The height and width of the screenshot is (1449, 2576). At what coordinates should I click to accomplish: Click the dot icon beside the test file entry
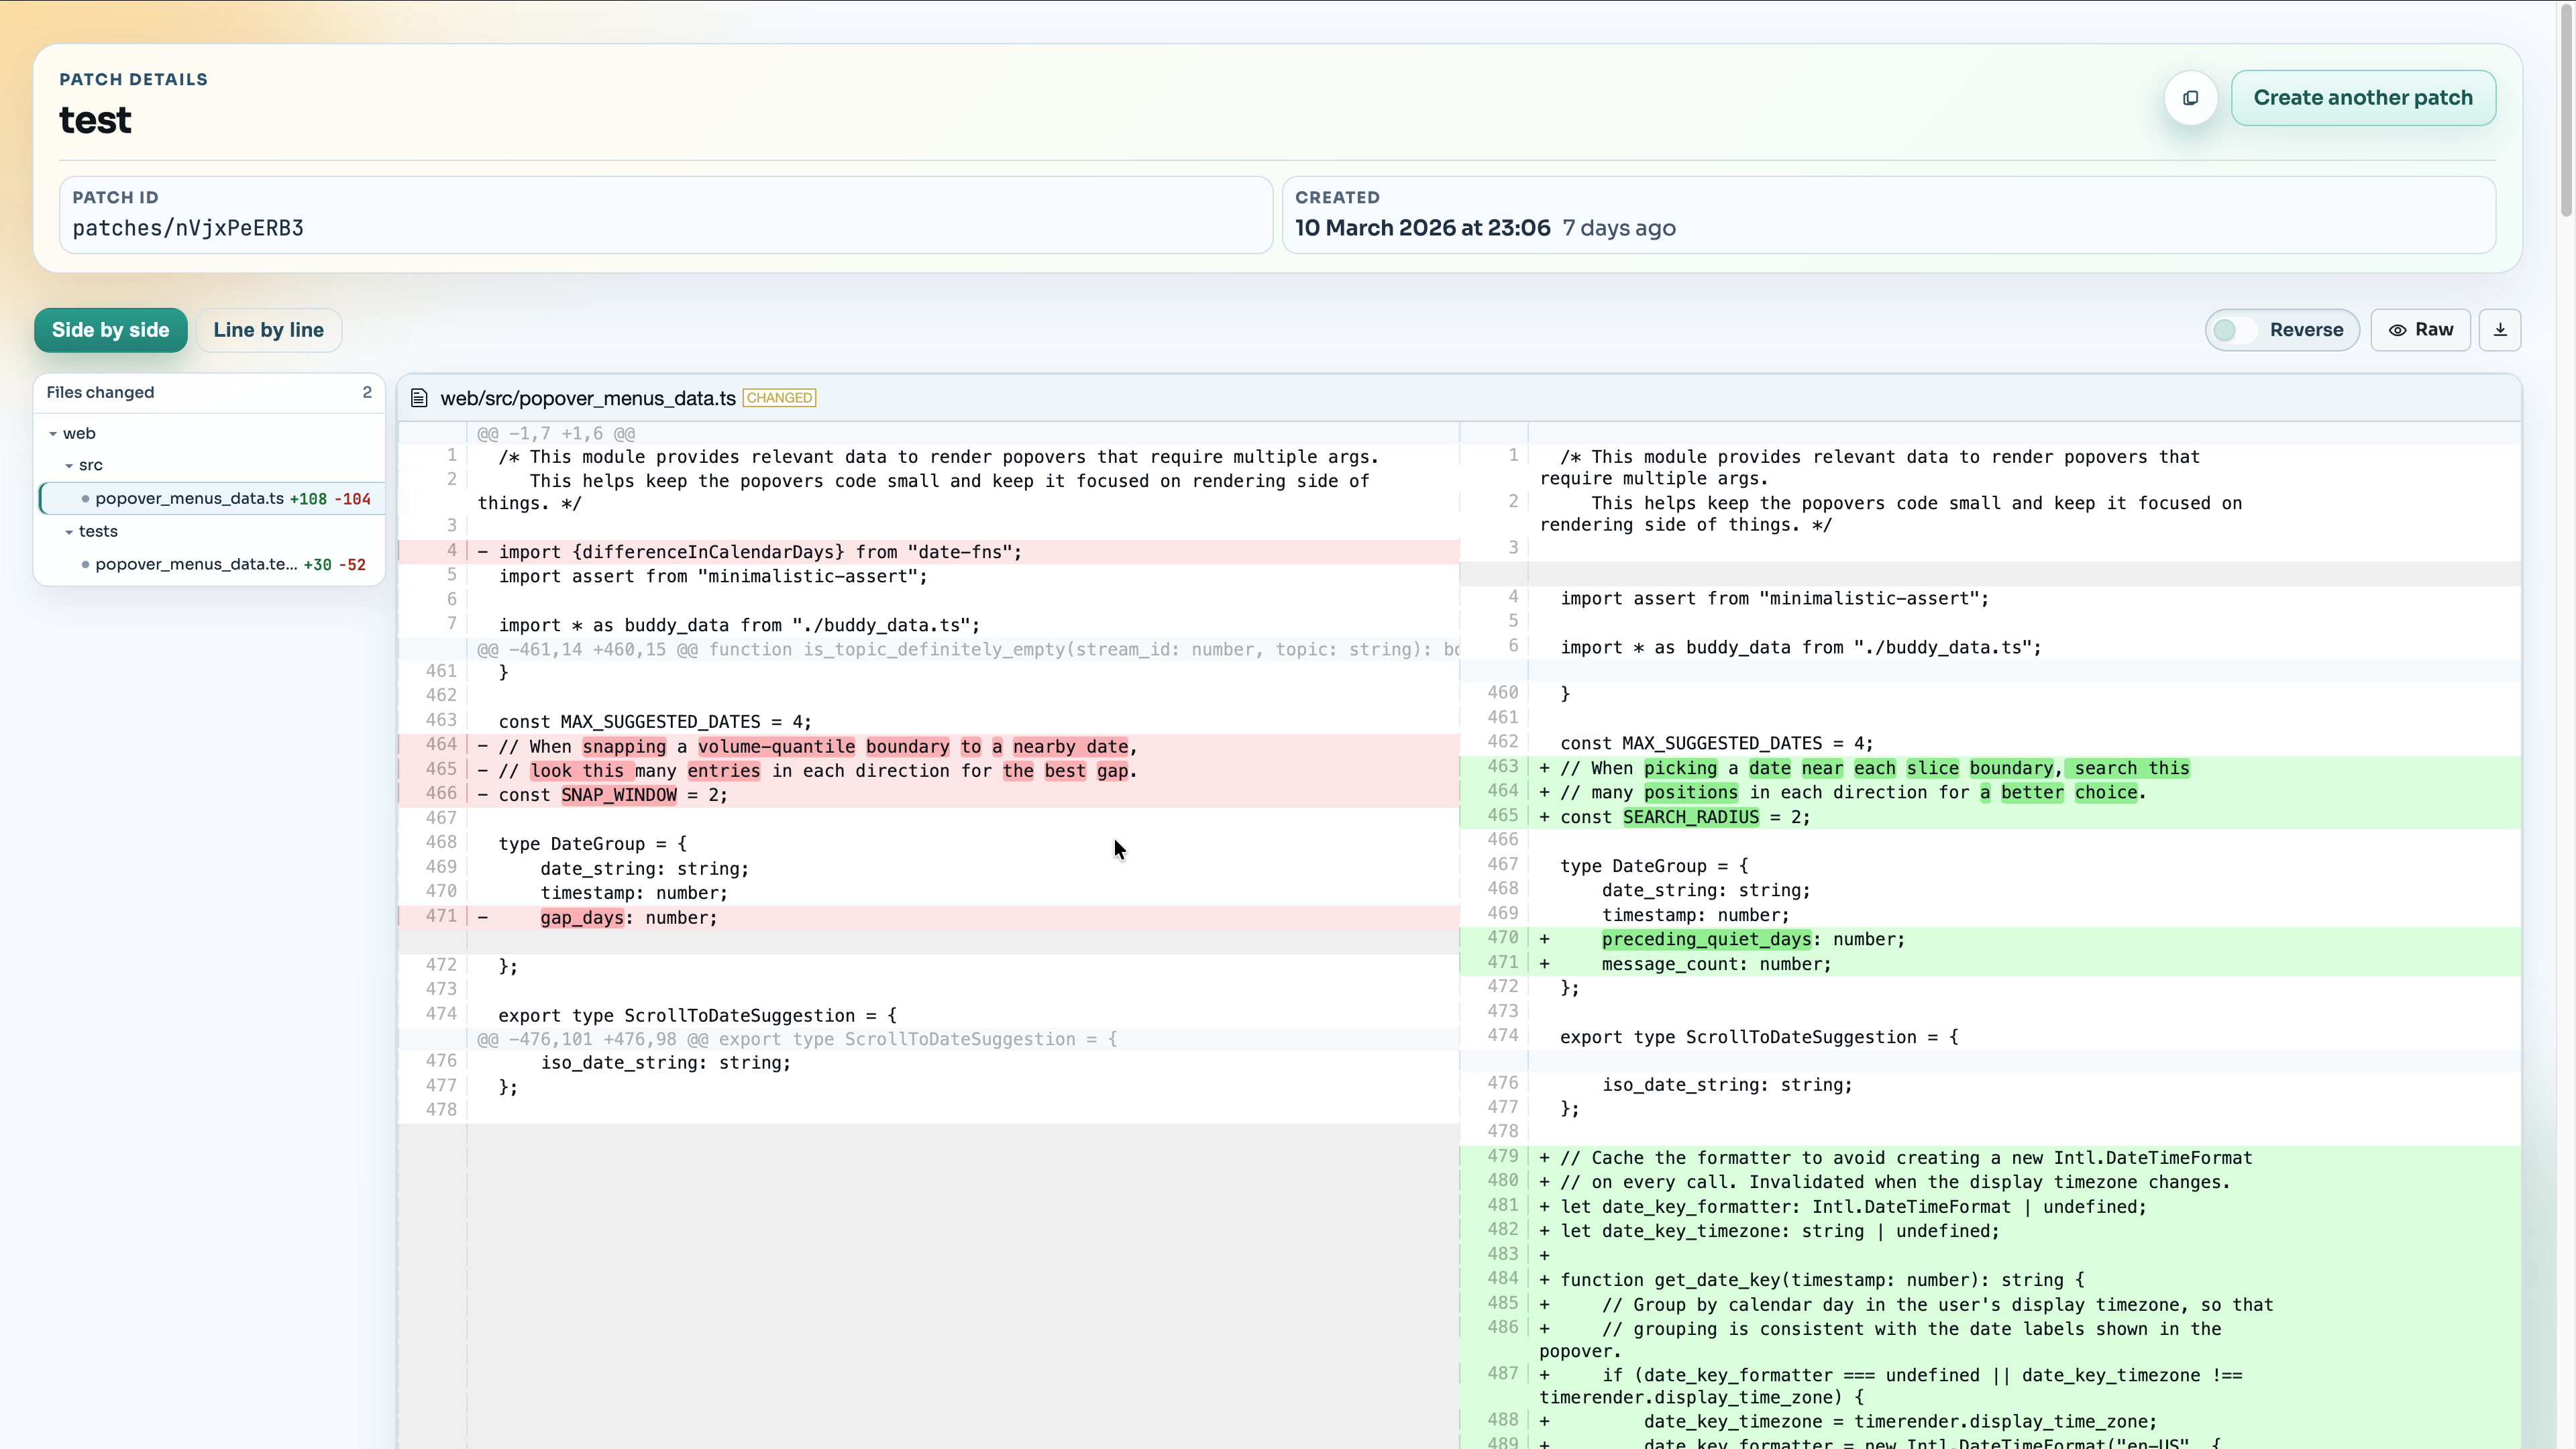(85, 565)
